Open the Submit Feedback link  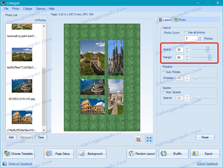pyautogui.click(x=207, y=164)
